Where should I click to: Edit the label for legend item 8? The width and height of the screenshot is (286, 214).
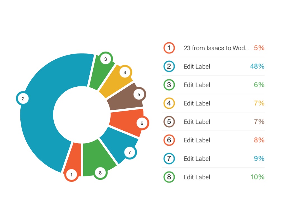click(197, 177)
